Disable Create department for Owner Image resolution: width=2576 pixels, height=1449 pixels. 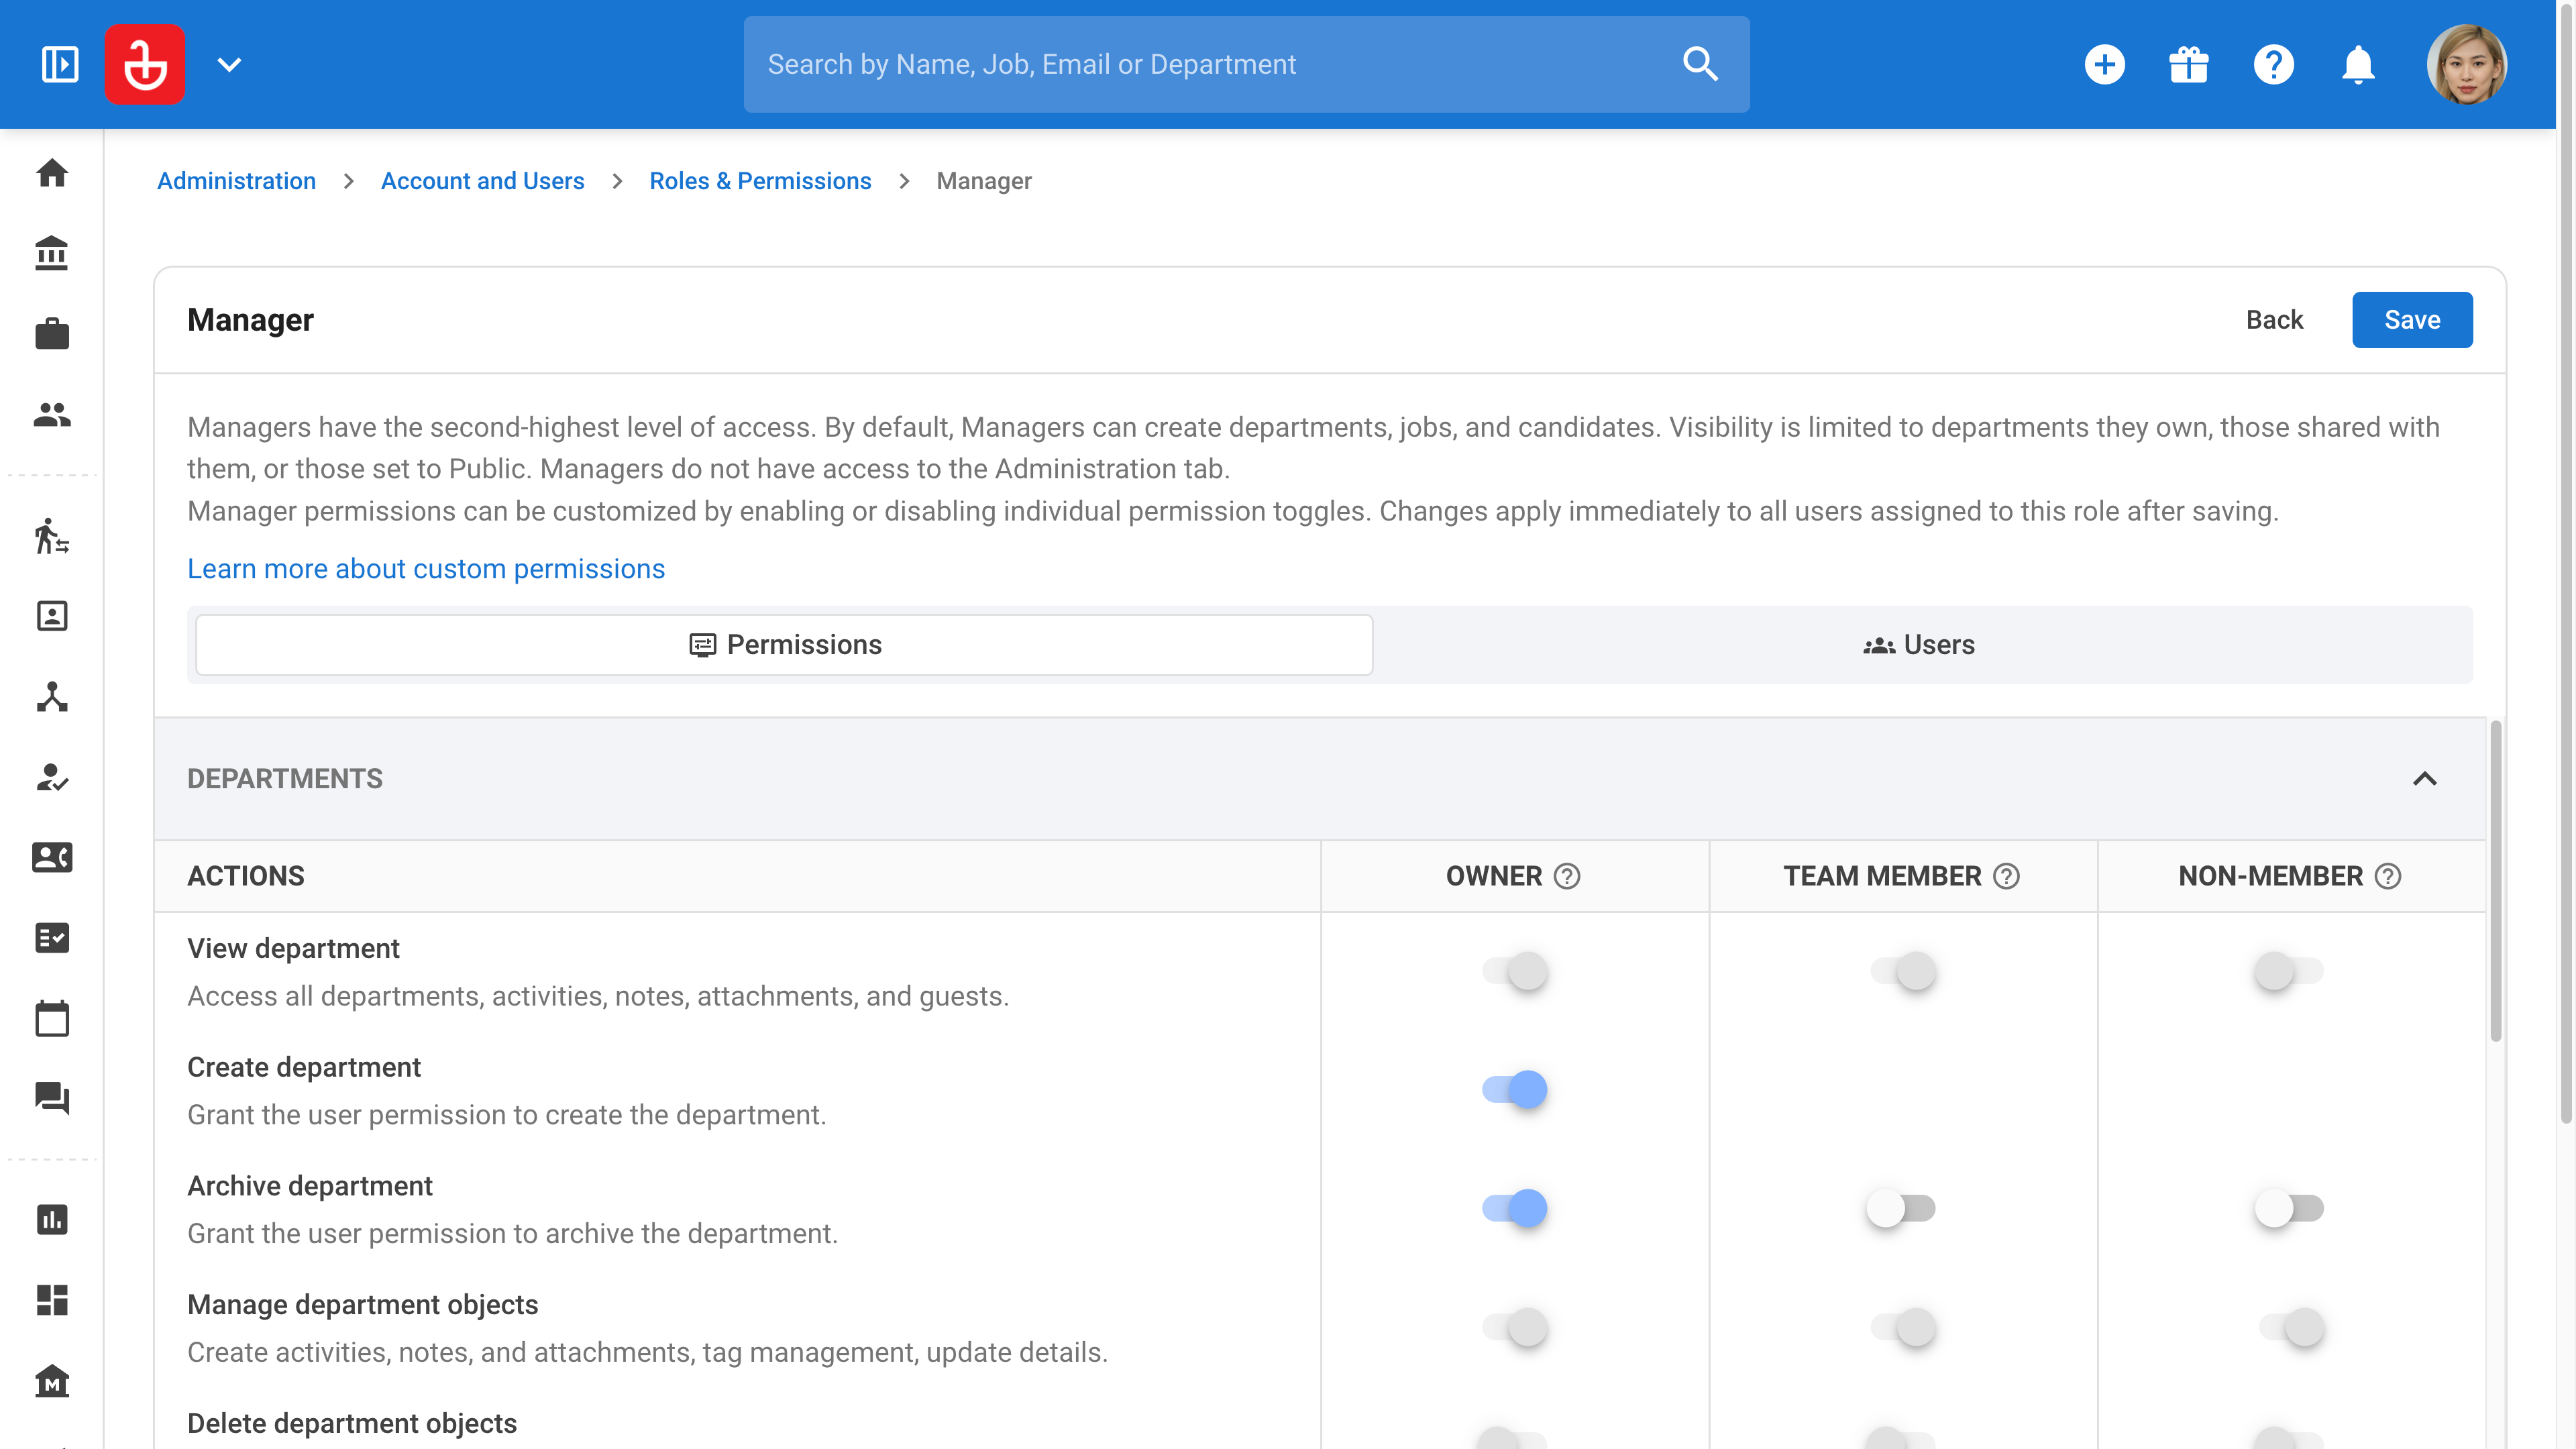(1514, 1089)
